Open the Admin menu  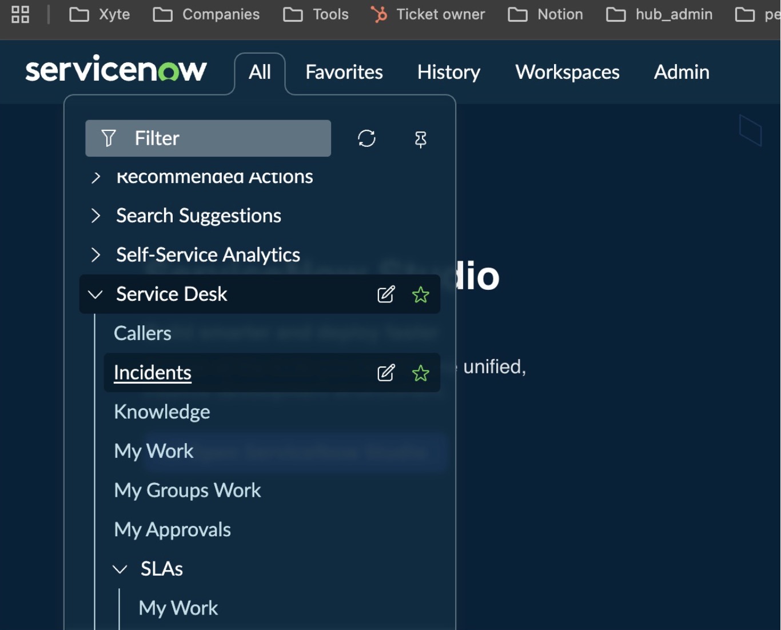pyautogui.click(x=682, y=72)
